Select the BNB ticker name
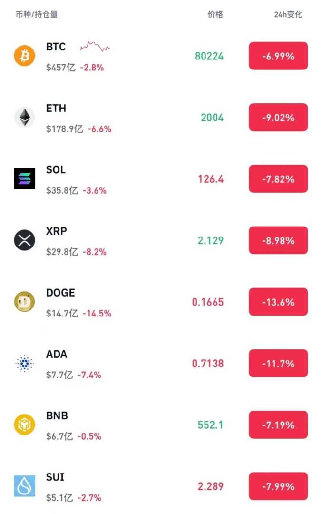This screenshot has height=514, width=322. [x=57, y=416]
